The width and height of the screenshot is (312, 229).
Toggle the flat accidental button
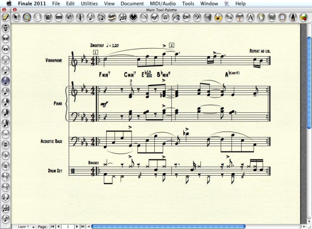(x=6, y=155)
